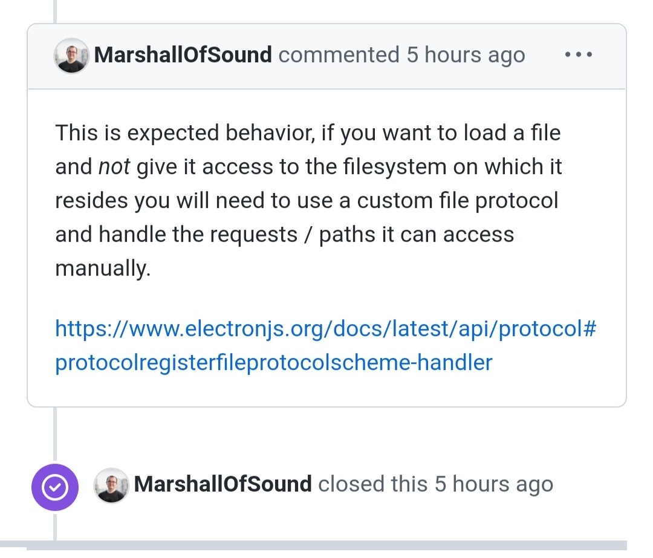Click MarshallOfSound's avatar in the comment header

[71, 56]
